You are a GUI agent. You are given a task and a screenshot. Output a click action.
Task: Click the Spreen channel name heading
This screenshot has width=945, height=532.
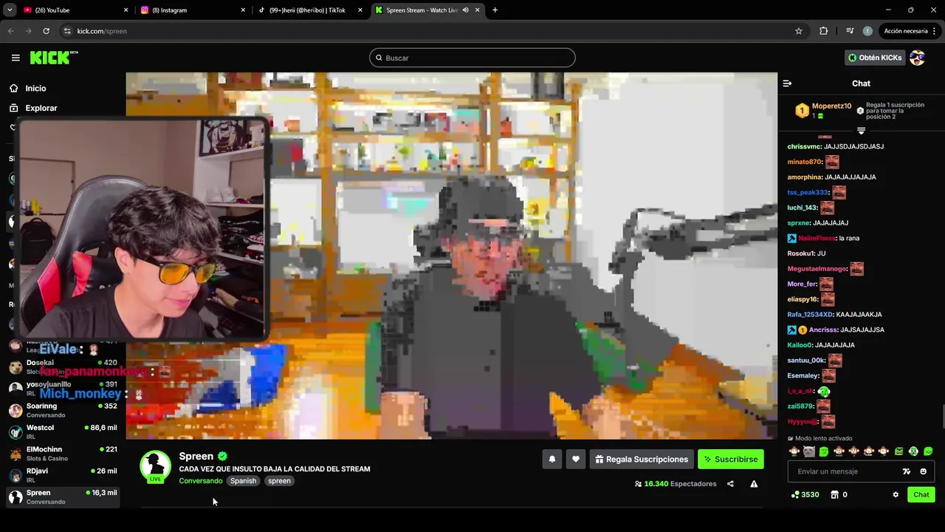click(x=196, y=457)
